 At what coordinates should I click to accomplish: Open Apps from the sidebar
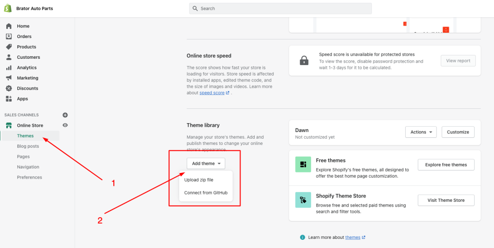22,99
